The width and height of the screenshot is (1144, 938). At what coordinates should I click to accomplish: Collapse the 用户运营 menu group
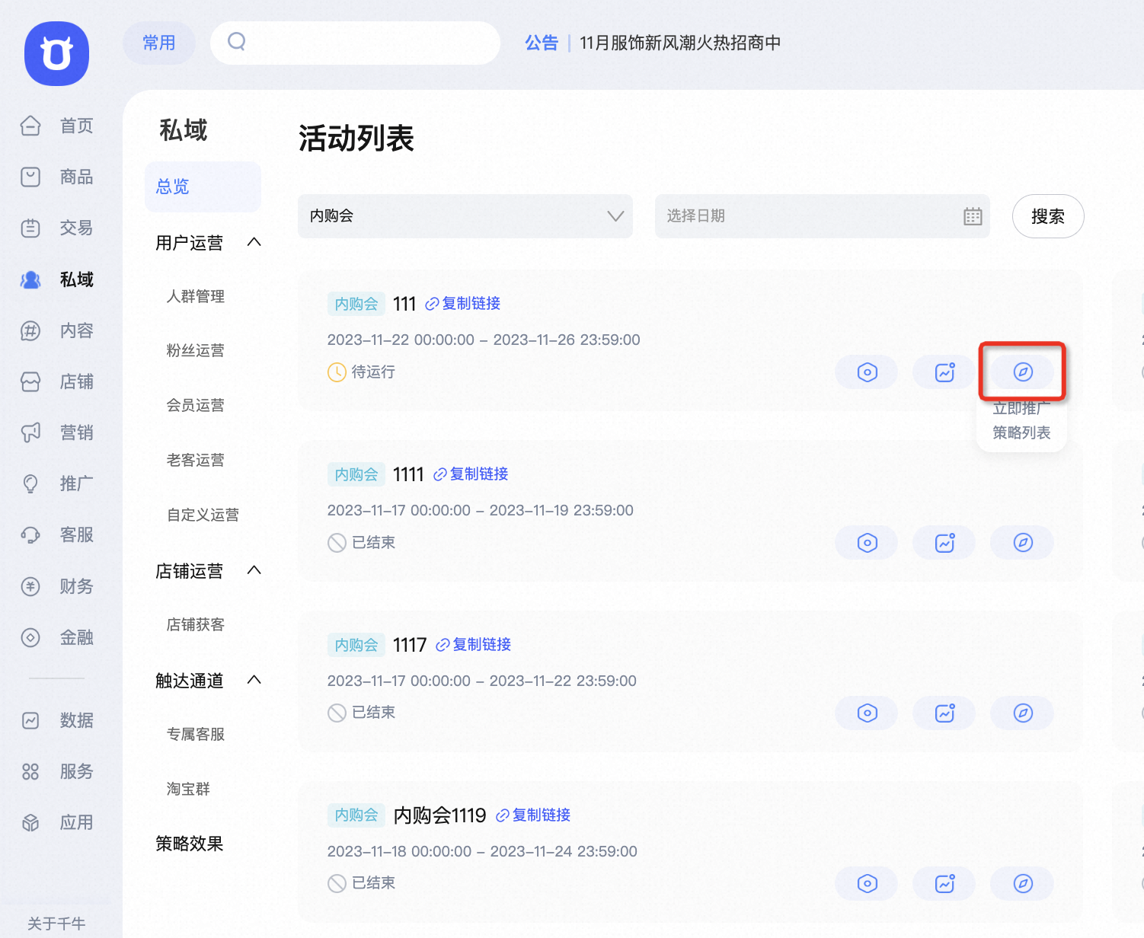click(x=254, y=242)
